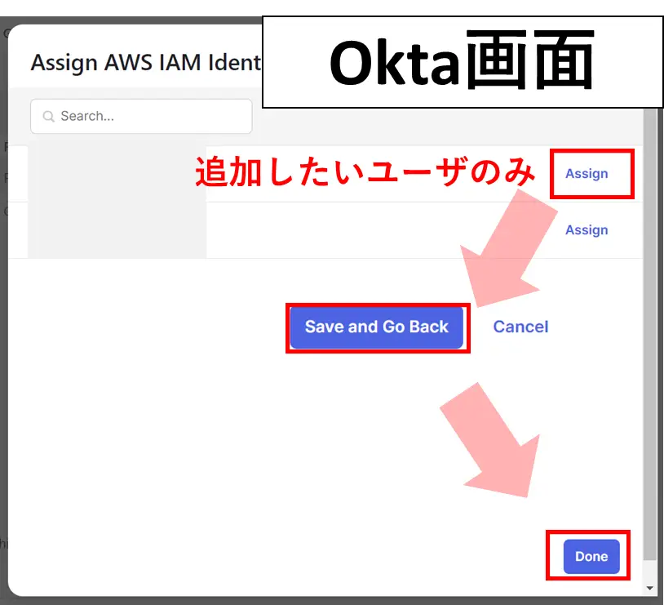The width and height of the screenshot is (664, 605).
Task: Click the dialog's vertical scrollbar thumb
Action: tap(649, 334)
